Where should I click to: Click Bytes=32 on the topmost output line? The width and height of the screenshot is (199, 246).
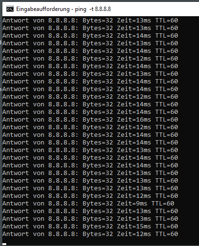[98, 20]
